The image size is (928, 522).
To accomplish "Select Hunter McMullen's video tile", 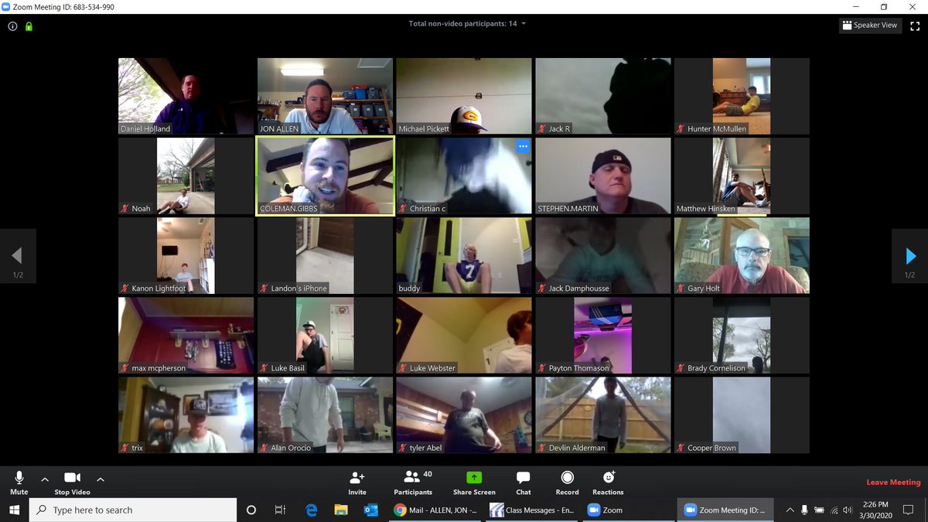I will (742, 96).
